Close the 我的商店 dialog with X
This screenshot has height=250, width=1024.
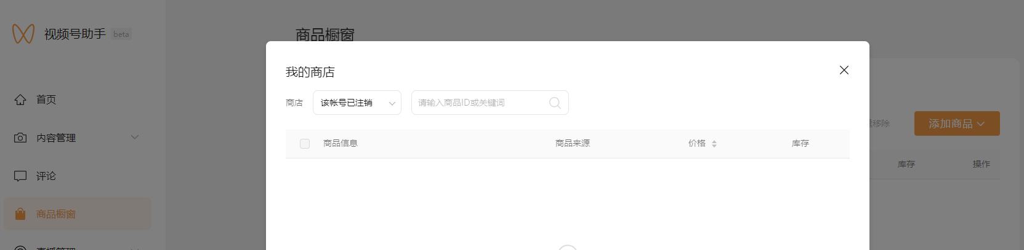[x=844, y=70]
